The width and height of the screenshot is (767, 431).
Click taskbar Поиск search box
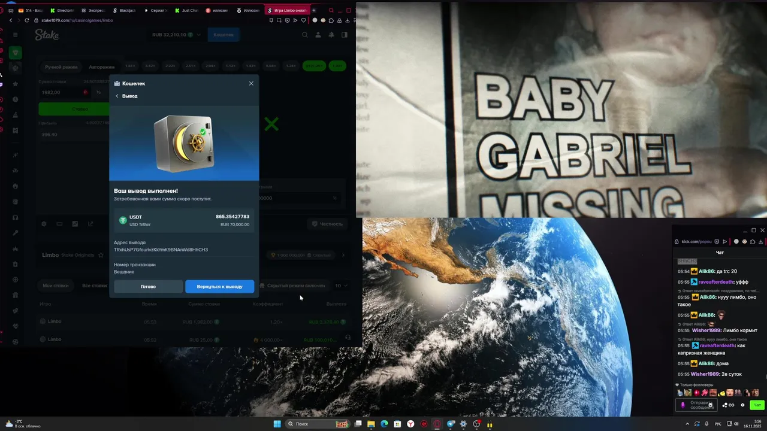(318, 424)
